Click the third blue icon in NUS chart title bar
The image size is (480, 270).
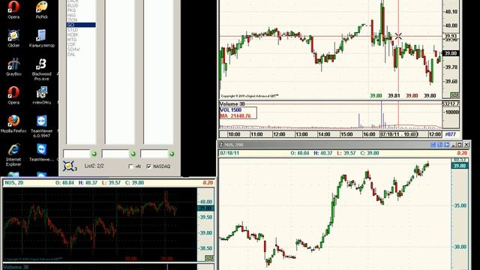(446, 145)
